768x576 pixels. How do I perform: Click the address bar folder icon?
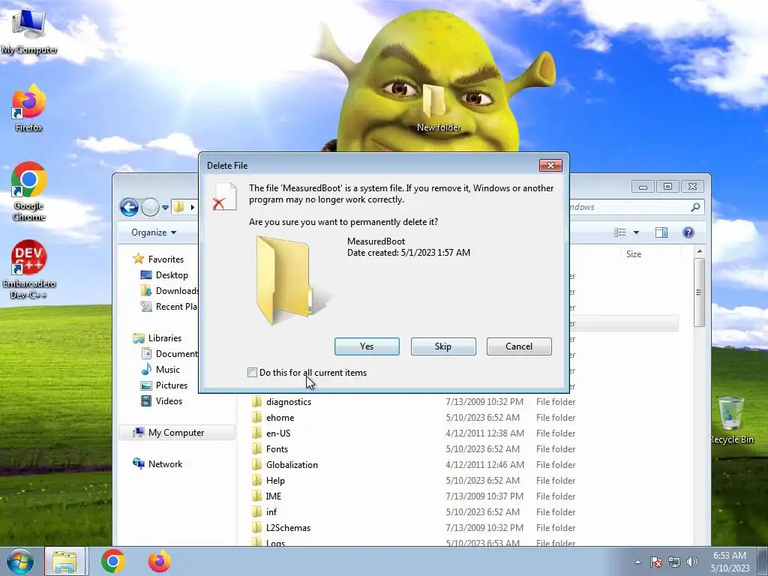(x=178, y=207)
